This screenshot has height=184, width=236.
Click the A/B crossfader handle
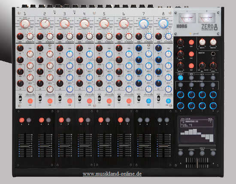(197, 163)
